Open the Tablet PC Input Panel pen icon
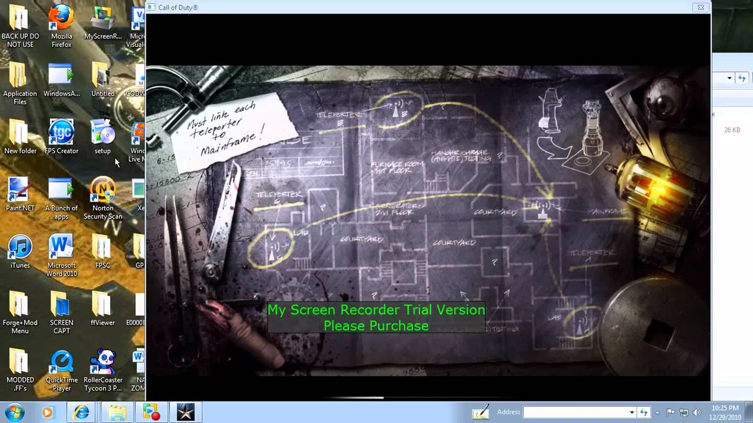 (x=481, y=412)
